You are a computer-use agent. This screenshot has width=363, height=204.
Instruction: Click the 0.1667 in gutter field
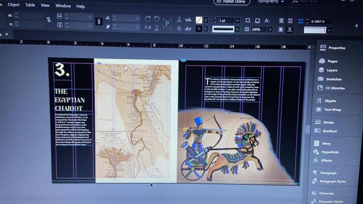coord(321,22)
